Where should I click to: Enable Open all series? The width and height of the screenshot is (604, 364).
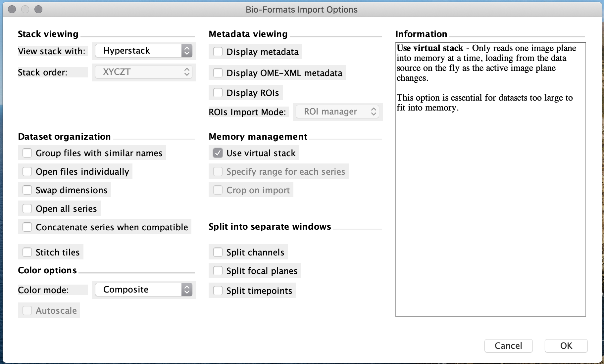(27, 208)
